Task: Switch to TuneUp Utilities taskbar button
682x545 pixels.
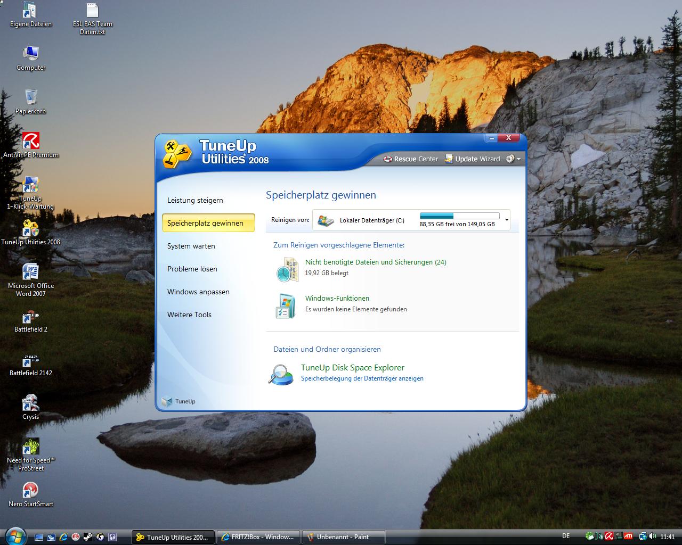Action: 173,537
